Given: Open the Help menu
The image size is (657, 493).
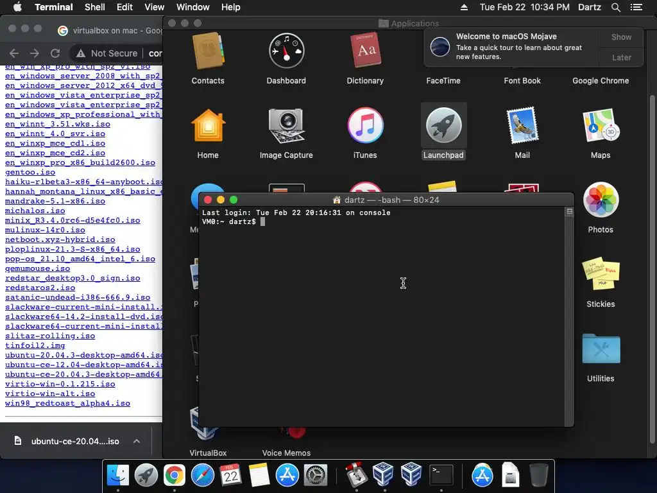Looking at the screenshot, I should [x=231, y=7].
